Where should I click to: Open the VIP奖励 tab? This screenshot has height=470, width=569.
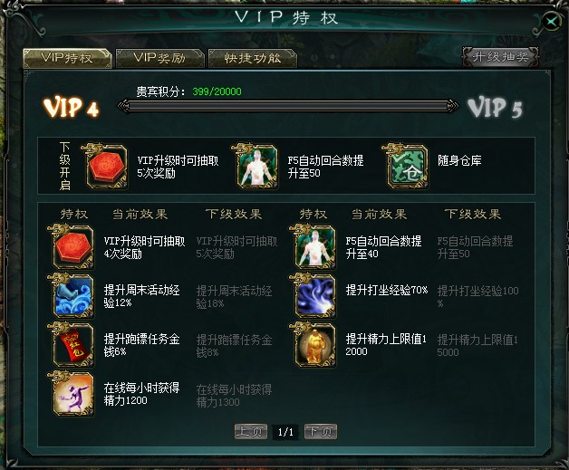click(x=159, y=58)
